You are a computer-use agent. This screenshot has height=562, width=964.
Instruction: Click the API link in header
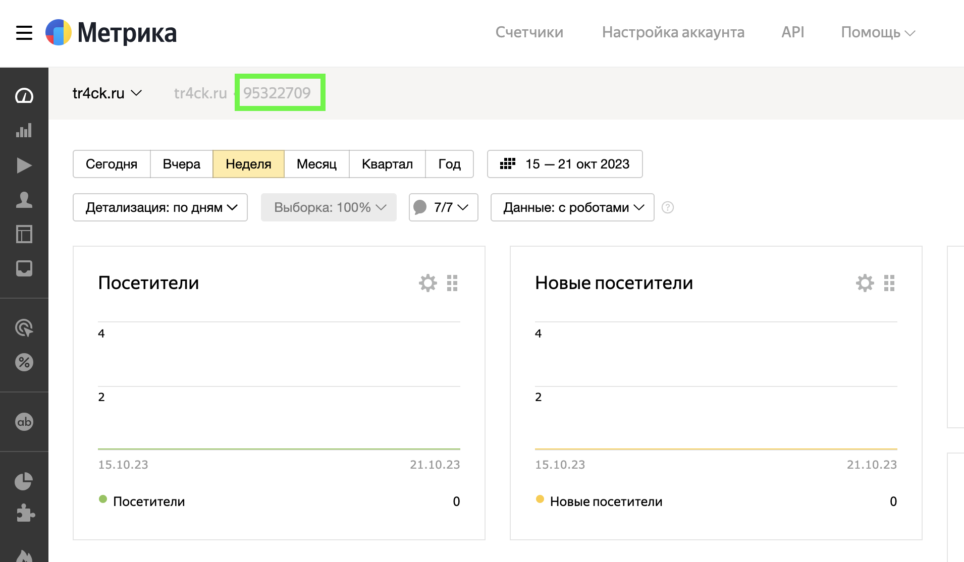point(792,32)
